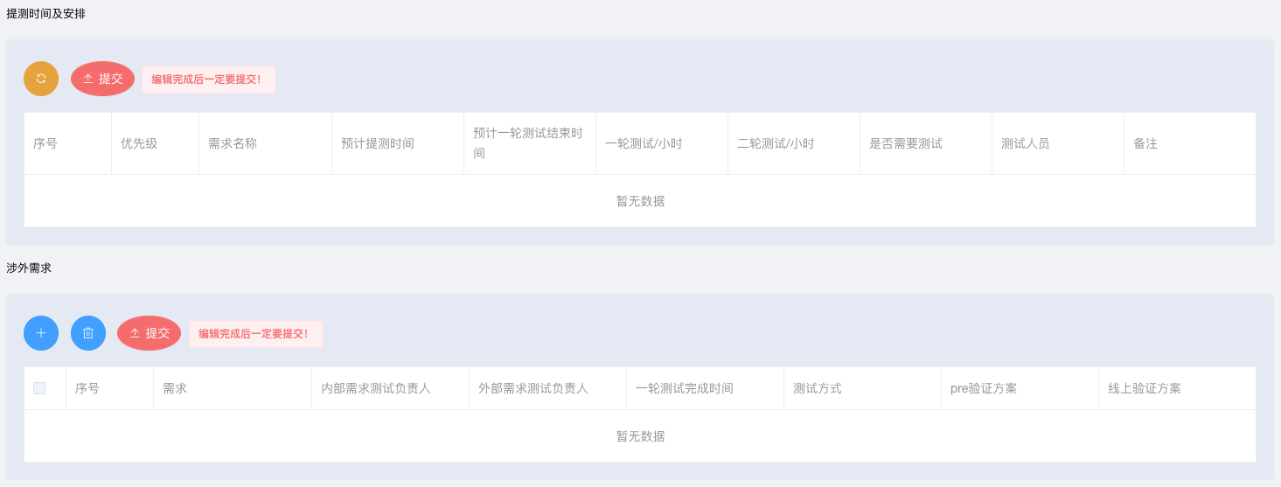
Task: Click the orange refresh icon button
Action: [41, 79]
